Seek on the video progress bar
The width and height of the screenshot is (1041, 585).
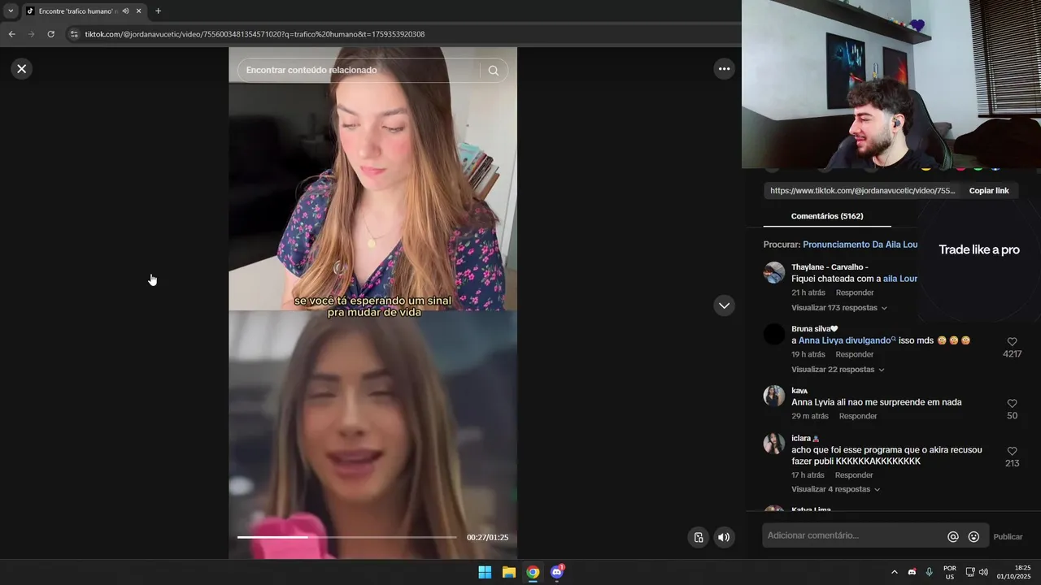click(347, 537)
